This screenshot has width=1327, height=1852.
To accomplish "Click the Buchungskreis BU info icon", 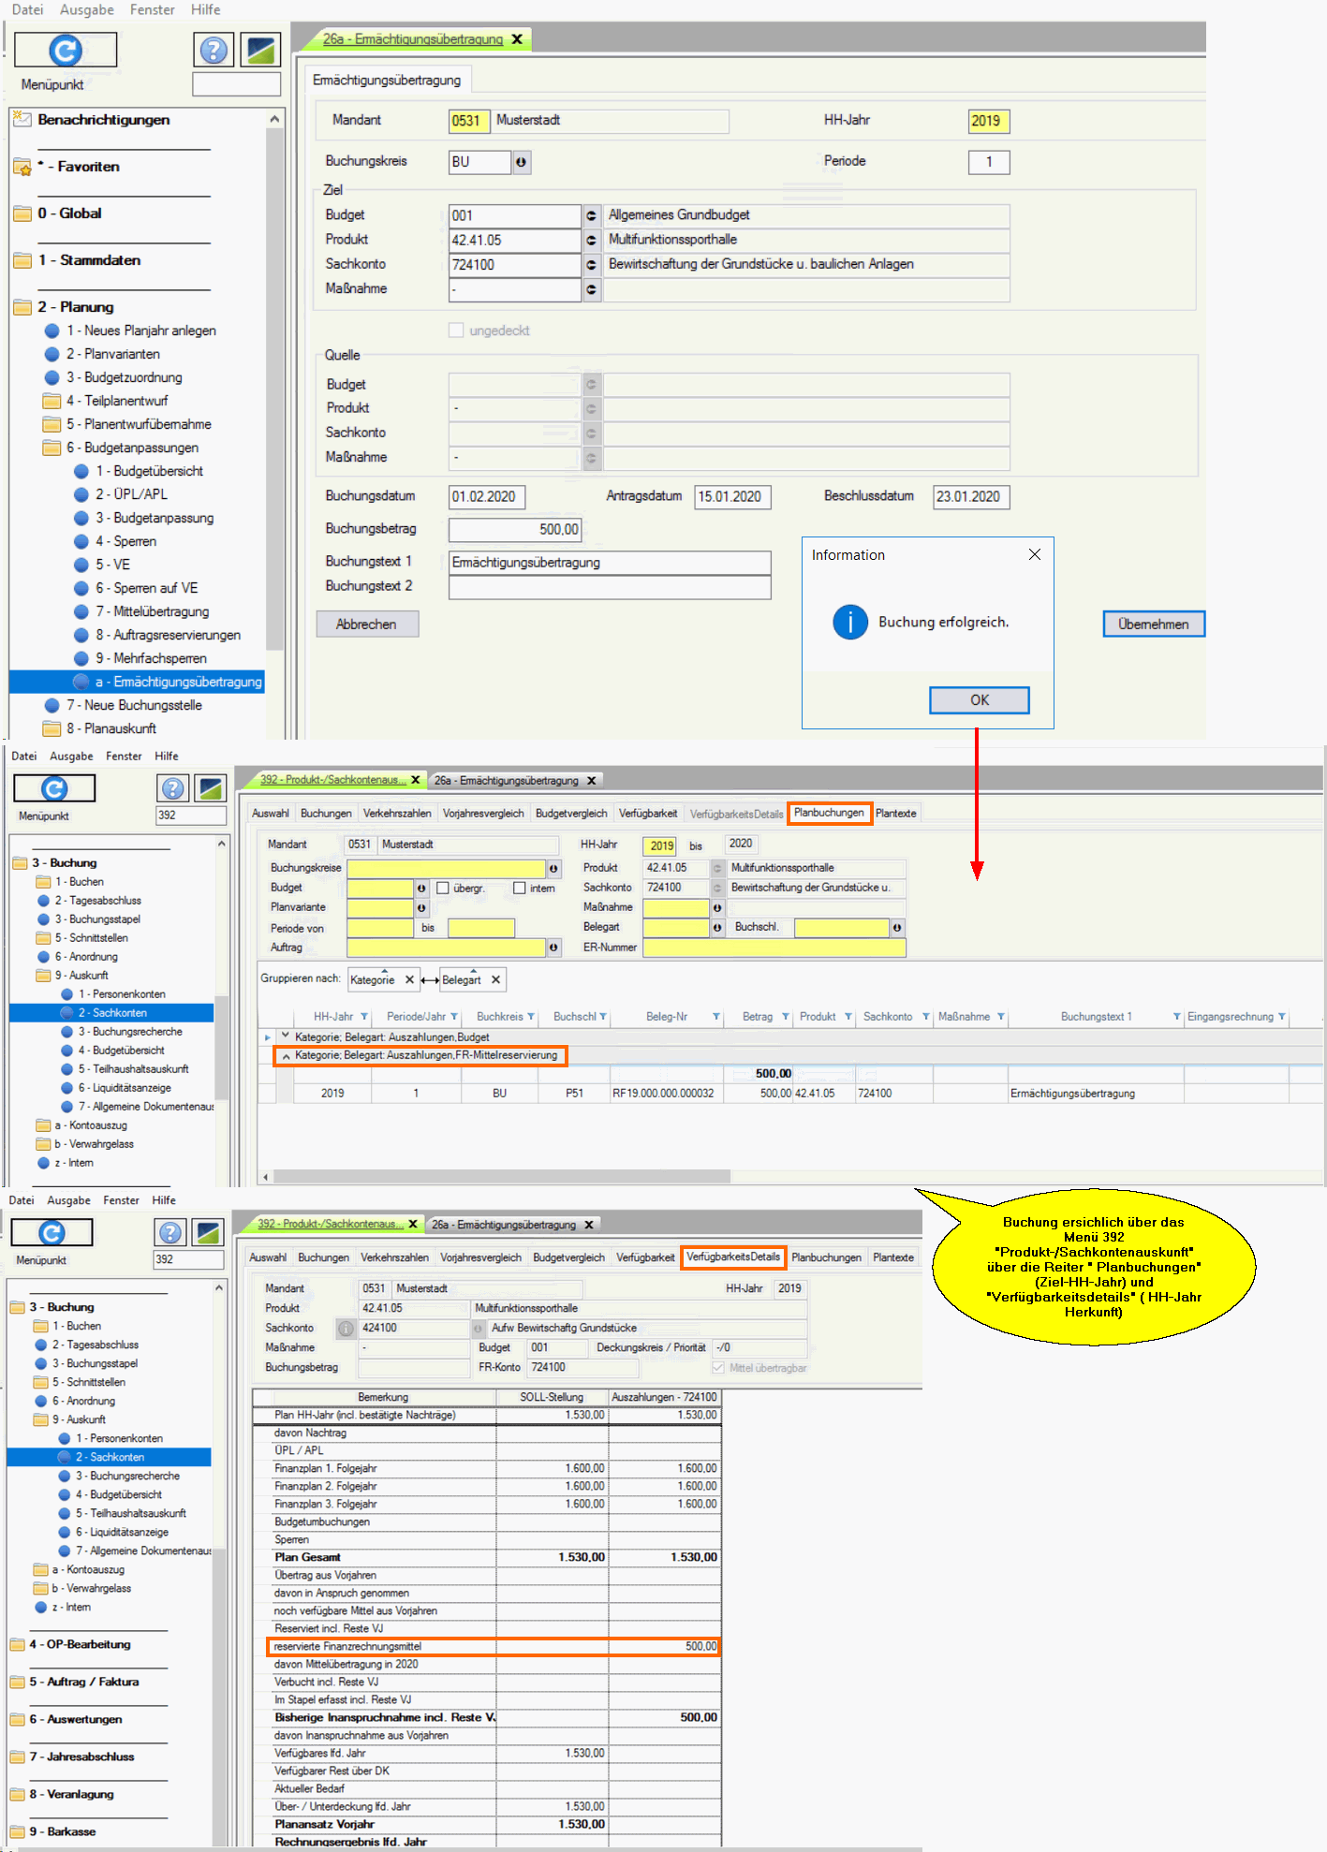I will pos(522,162).
